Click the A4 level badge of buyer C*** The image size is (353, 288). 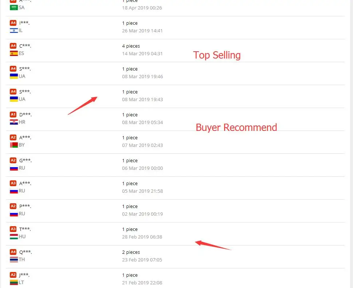(13, 46)
